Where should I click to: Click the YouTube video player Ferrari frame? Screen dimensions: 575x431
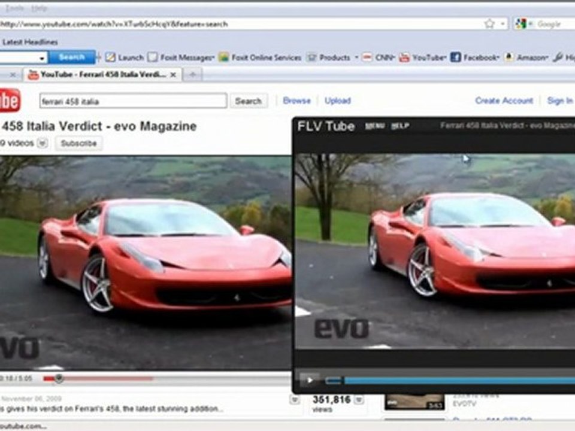tap(146, 262)
